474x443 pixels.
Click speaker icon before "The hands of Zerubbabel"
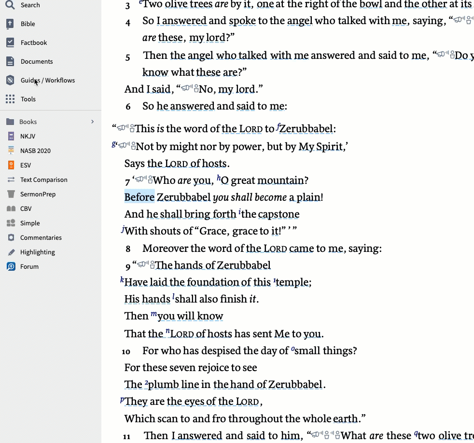[143, 264]
